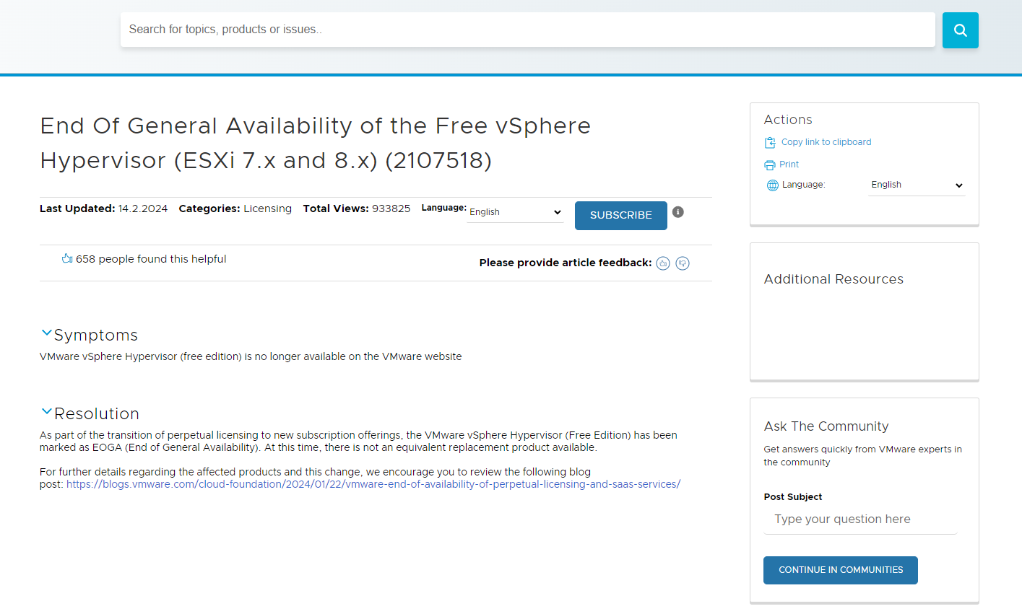This screenshot has width=1022, height=614.
Task: Open the article Language dropdown
Action: point(515,212)
